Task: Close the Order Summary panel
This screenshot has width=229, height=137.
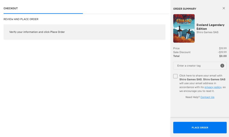Action: coord(224,8)
